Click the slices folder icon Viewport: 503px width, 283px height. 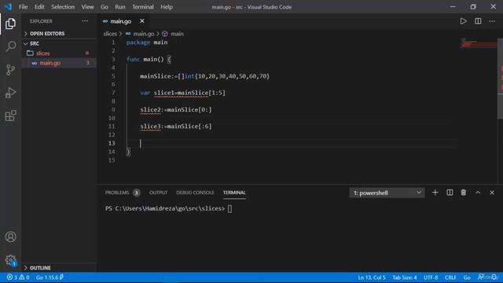(x=30, y=53)
